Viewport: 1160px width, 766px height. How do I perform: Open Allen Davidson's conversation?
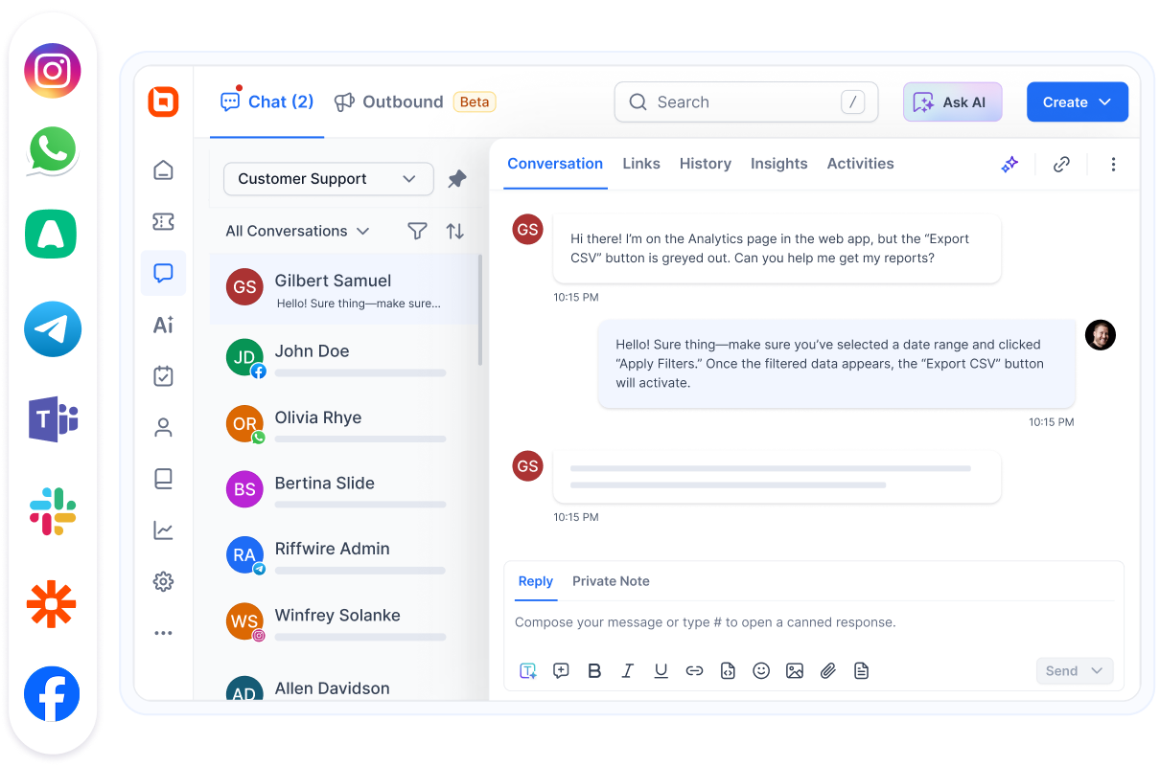(x=344, y=687)
